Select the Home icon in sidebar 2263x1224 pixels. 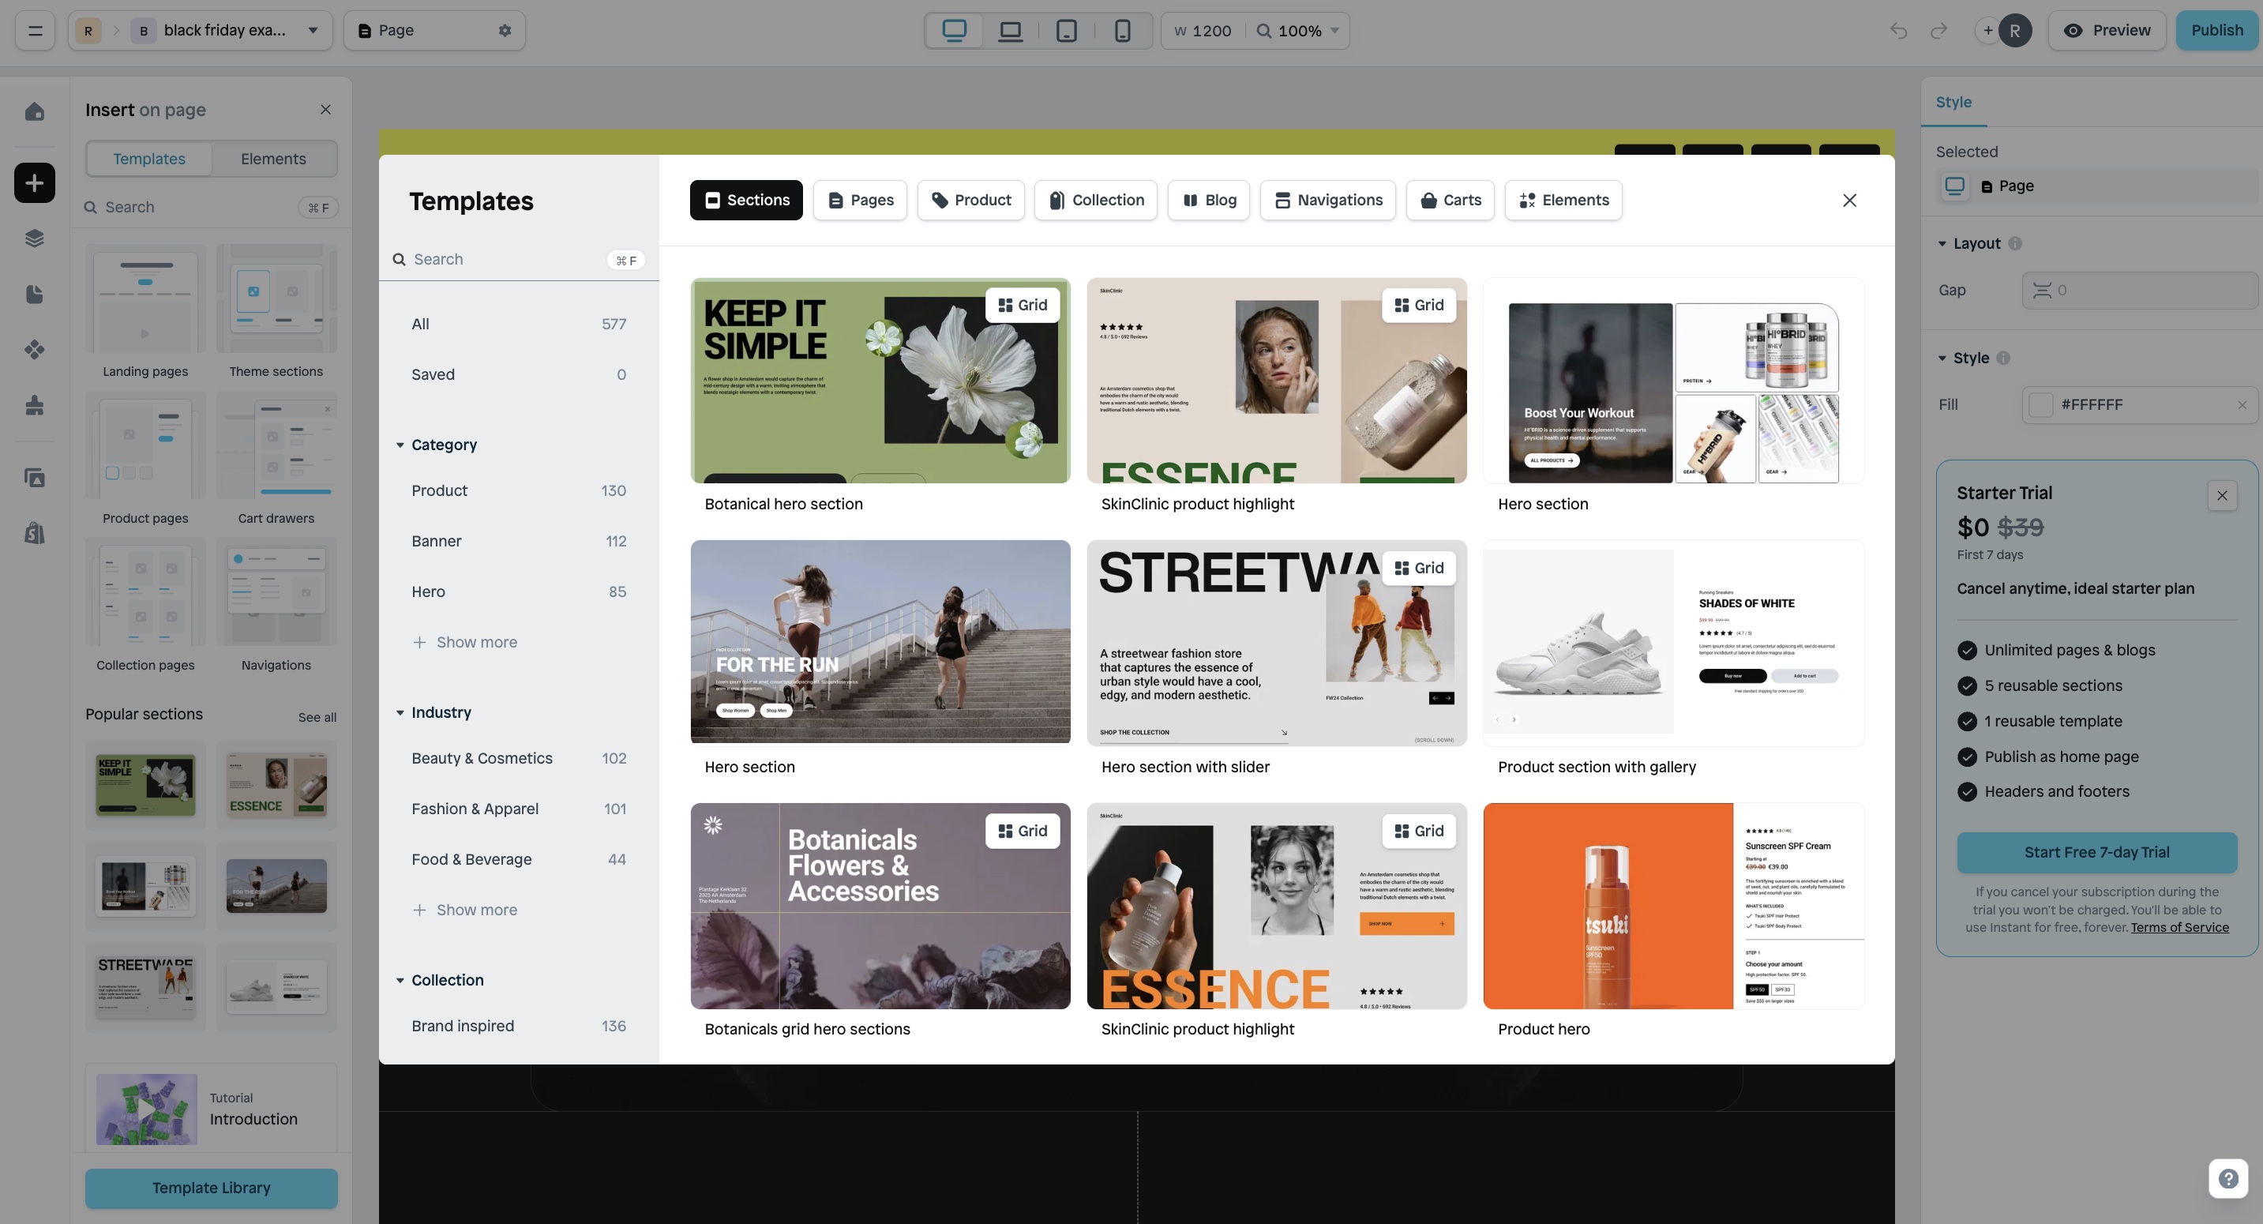(x=34, y=111)
